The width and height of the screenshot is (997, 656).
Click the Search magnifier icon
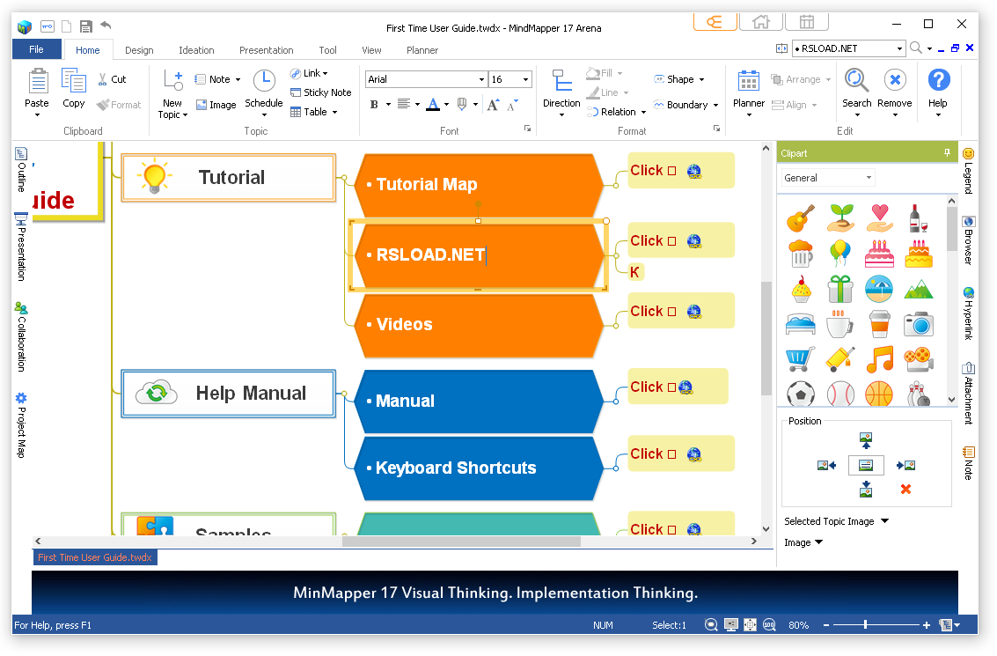856,81
